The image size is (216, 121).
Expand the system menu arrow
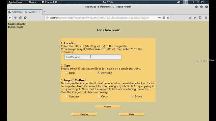click(x=206, y=2)
